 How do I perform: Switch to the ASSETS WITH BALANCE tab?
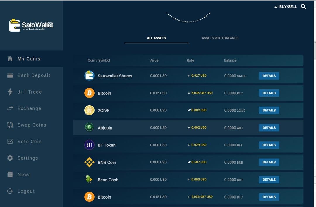(220, 38)
